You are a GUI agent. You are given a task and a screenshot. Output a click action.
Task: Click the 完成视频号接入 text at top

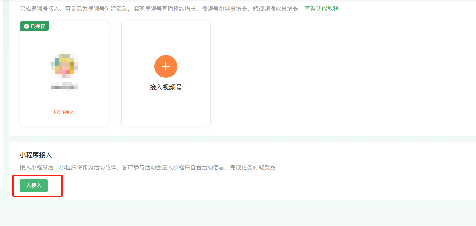pyautogui.click(x=40, y=9)
